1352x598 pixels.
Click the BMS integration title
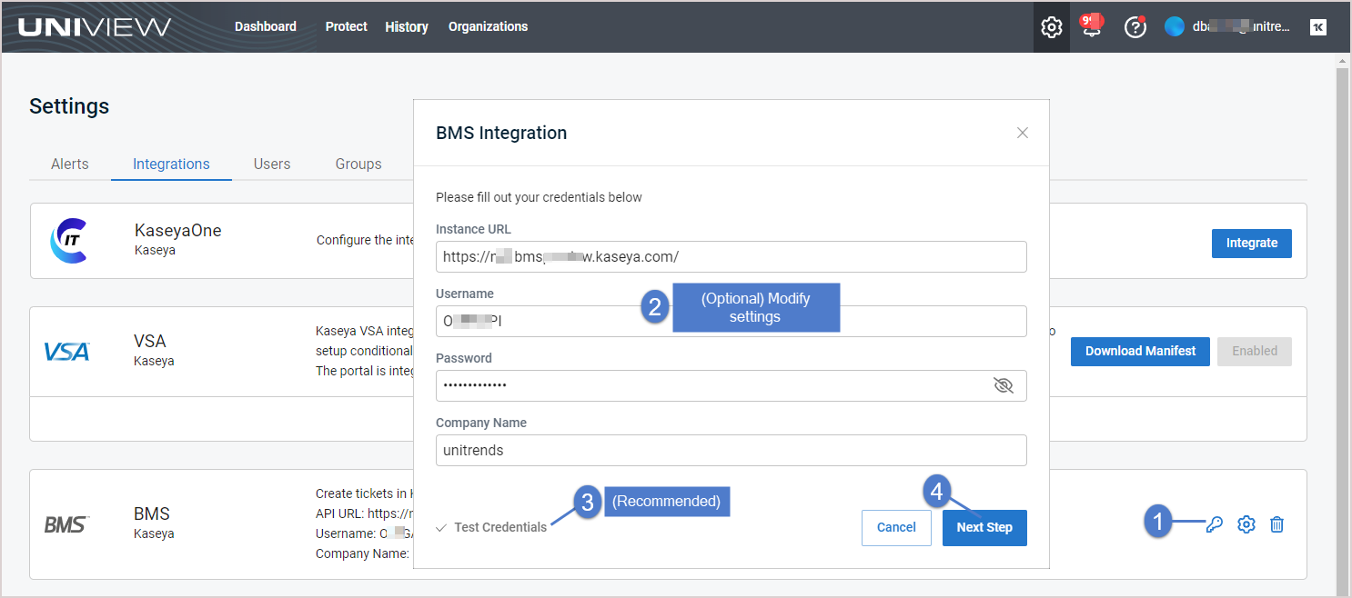tap(152, 513)
